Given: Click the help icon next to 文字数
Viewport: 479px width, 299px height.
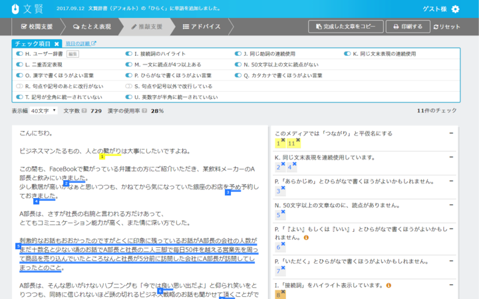Looking at the screenshot, I should [x=84, y=111].
